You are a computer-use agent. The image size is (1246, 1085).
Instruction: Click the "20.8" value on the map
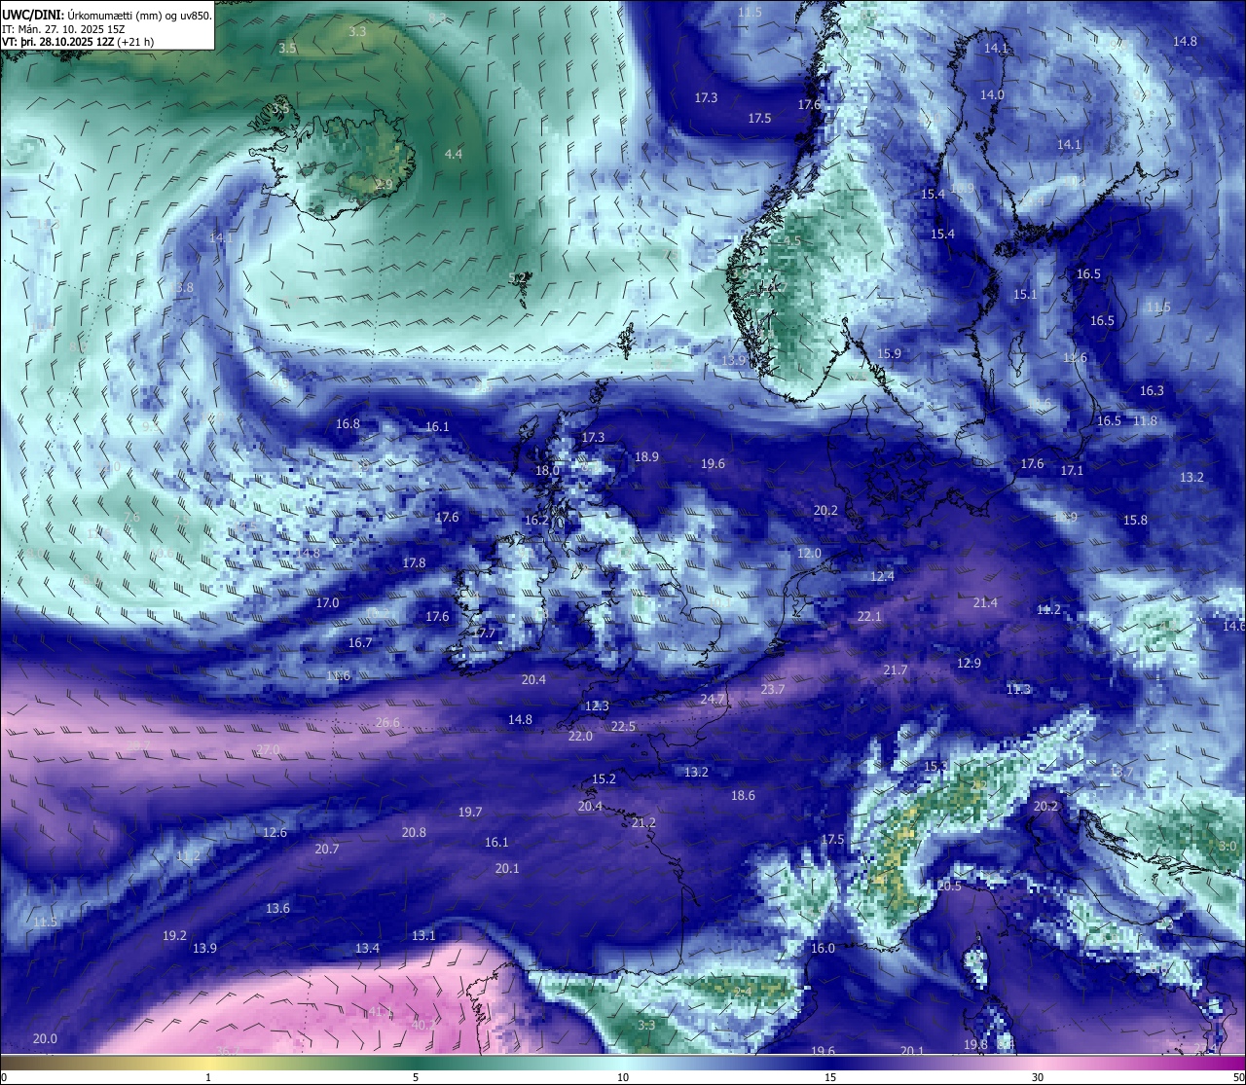[x=414, y=832]
